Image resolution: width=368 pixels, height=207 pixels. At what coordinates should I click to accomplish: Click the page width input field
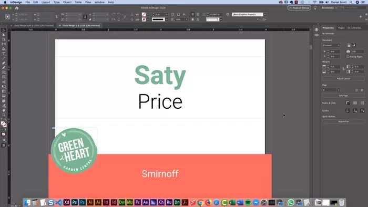pos(334,51)
